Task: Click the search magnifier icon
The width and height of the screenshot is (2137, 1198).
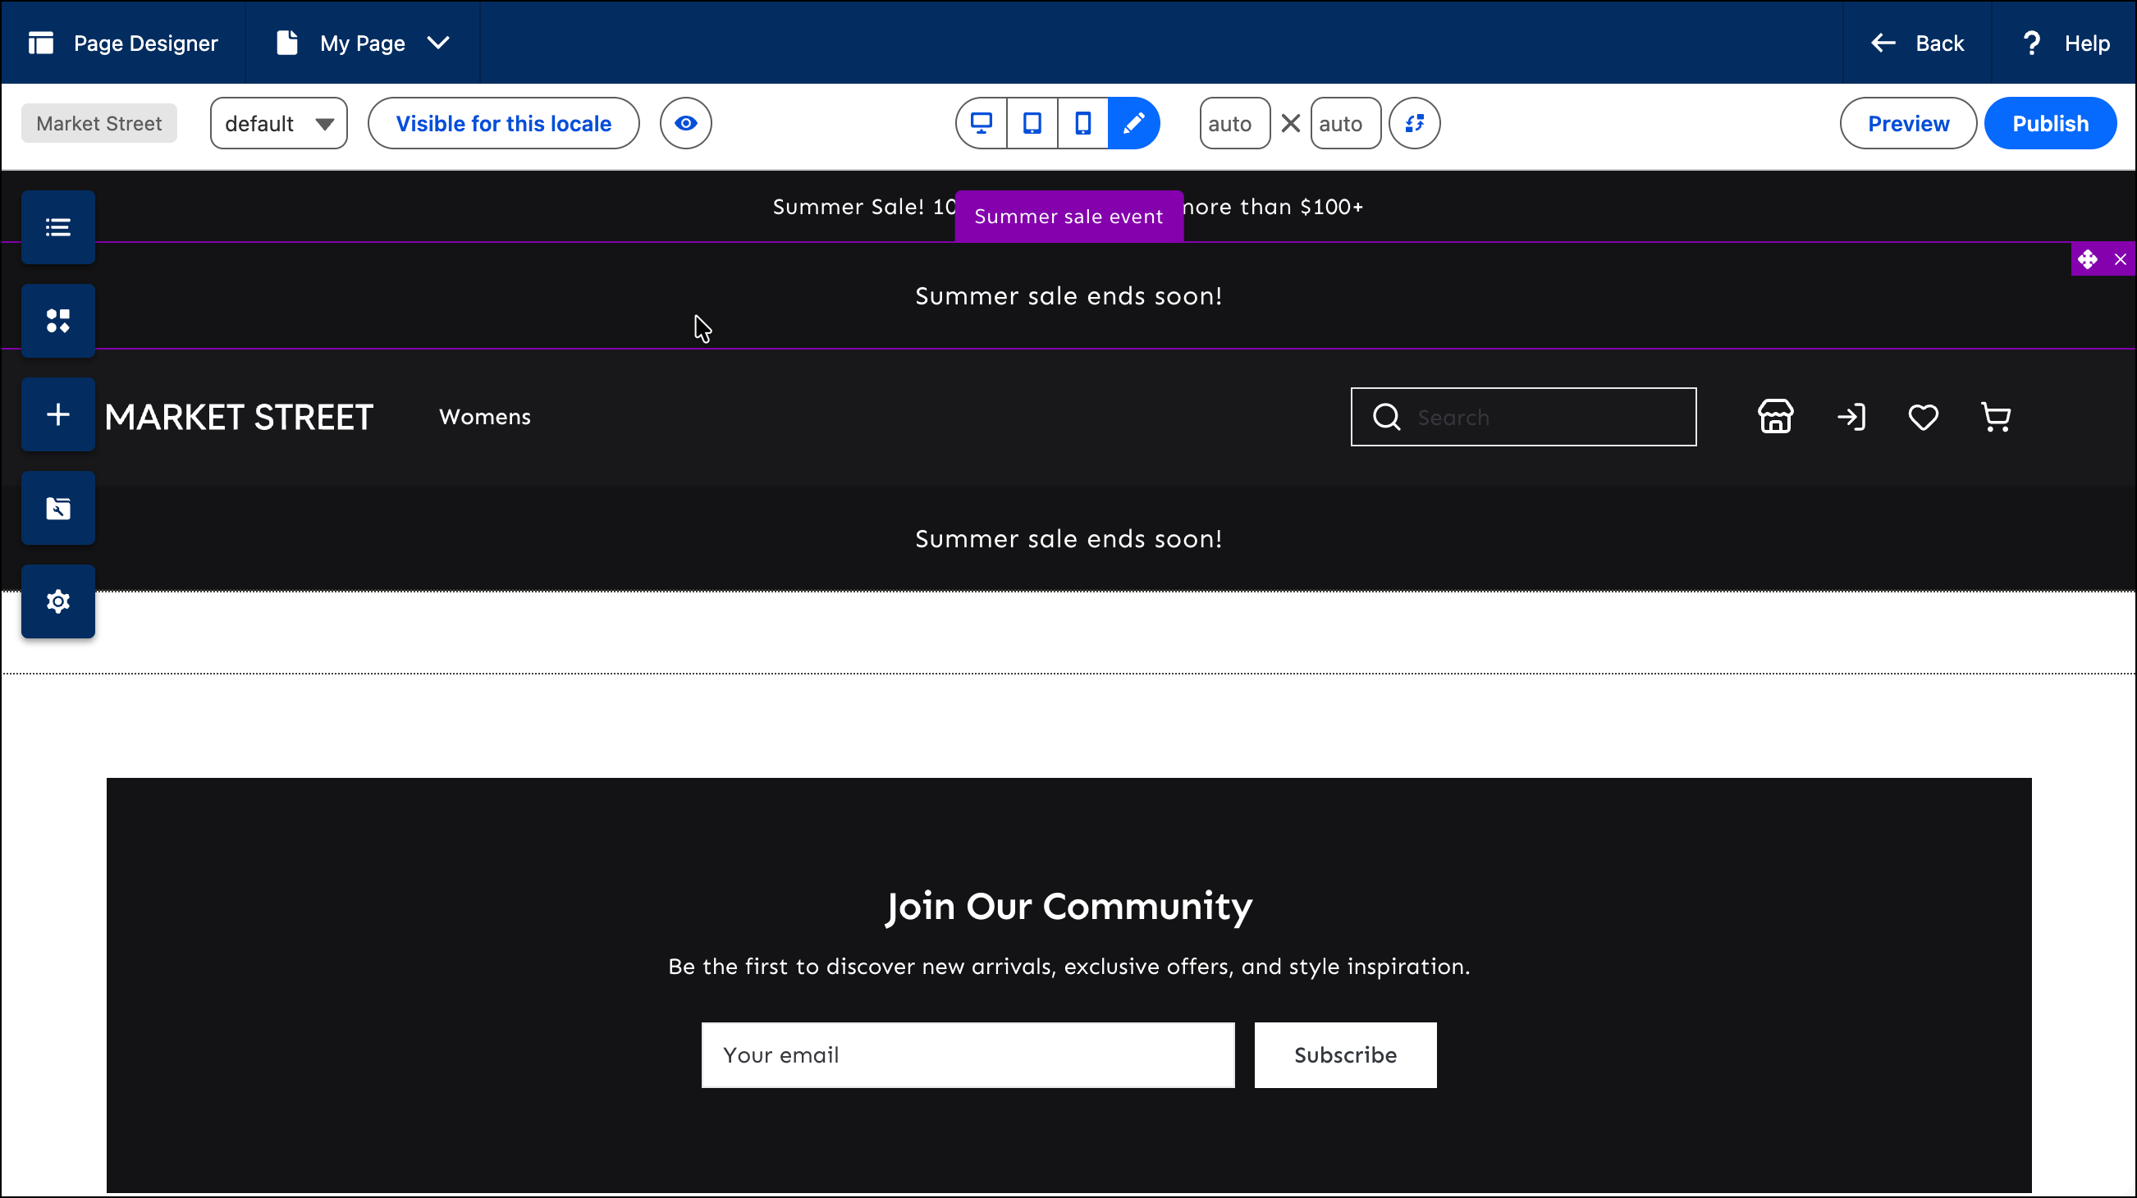Action: pyautogui.click(x=1386, y=417)
